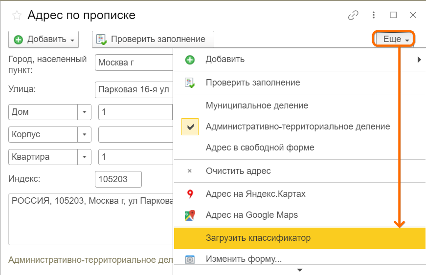Click the Google Maps icon
Screen dimensions: 426x275
point(190,215)
